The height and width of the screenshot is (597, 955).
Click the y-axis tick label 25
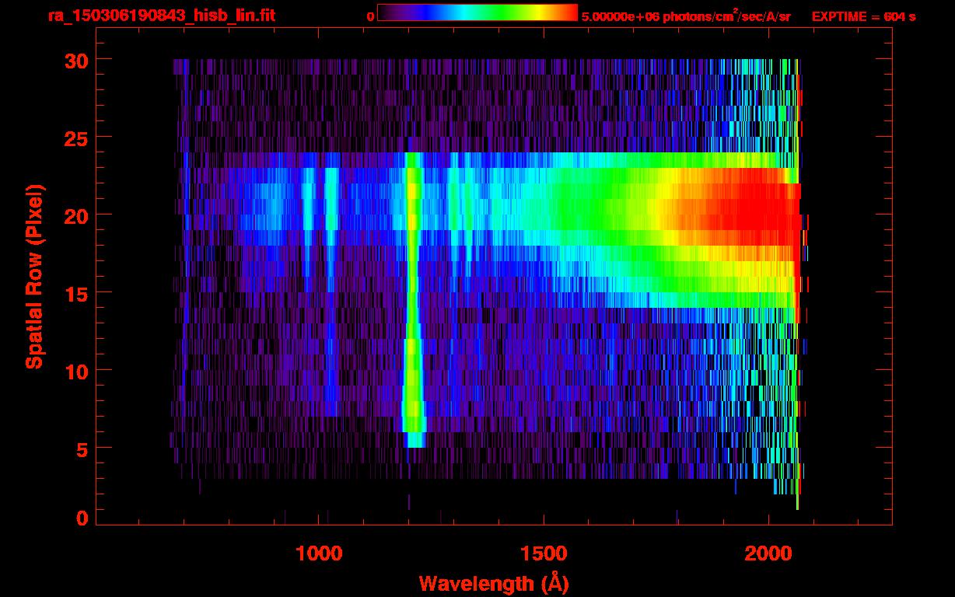[x=75, y=138]
